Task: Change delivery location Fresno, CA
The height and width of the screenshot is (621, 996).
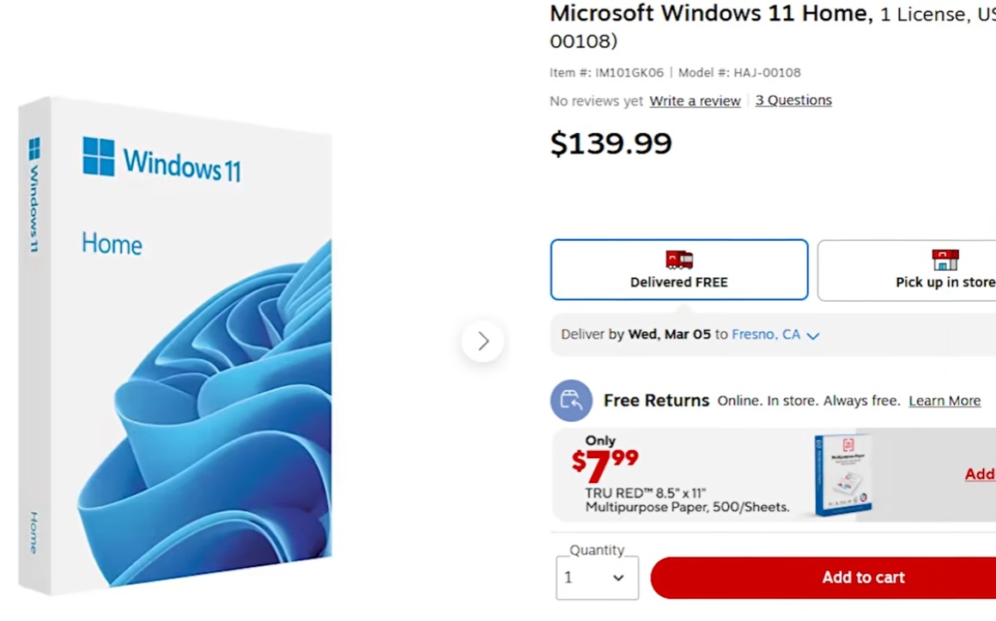Action: (x=766, y=335)
